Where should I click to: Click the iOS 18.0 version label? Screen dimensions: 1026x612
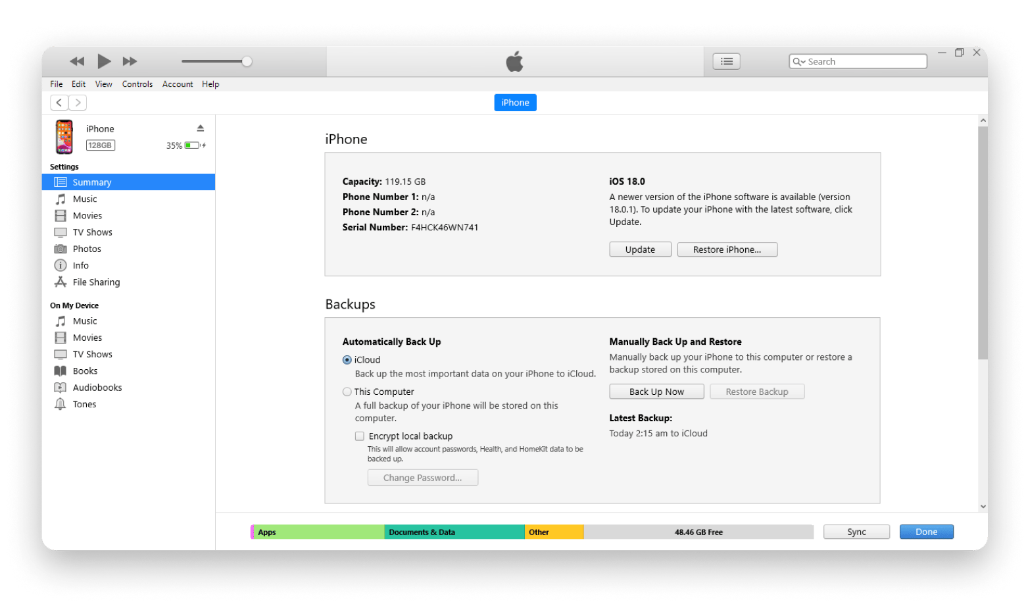tap(627, 182)
